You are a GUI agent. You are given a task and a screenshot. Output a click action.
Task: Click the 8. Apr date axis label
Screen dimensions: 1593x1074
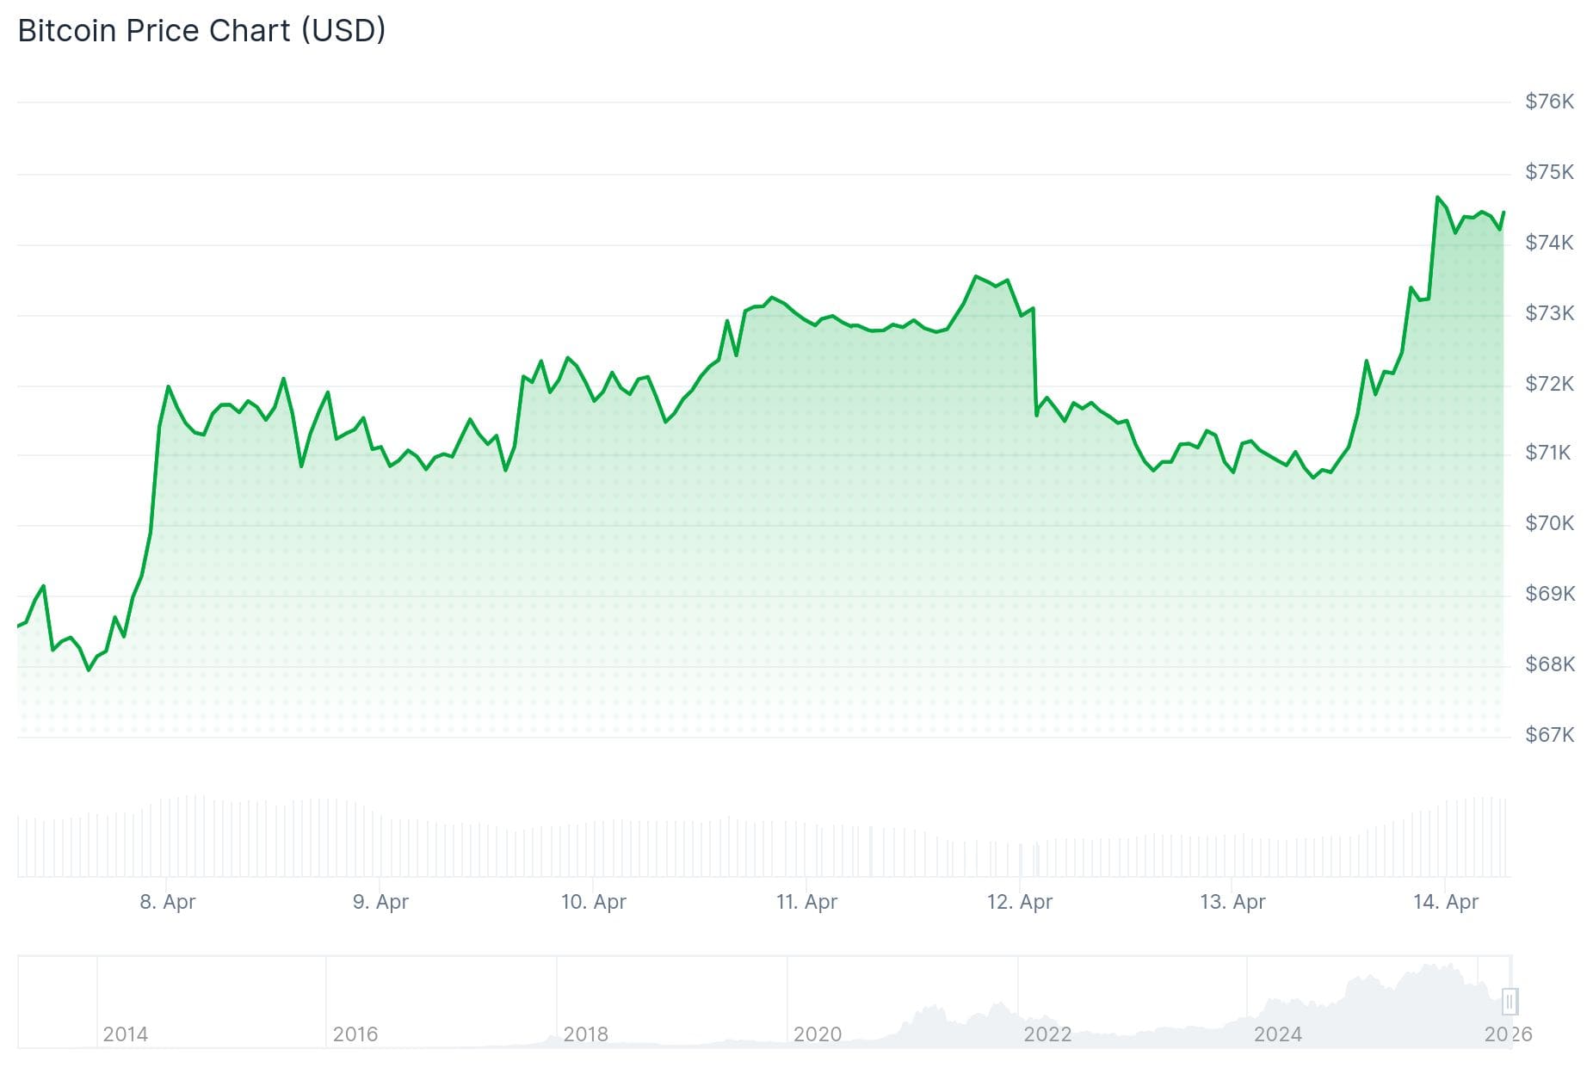click(x=168, y=902)
